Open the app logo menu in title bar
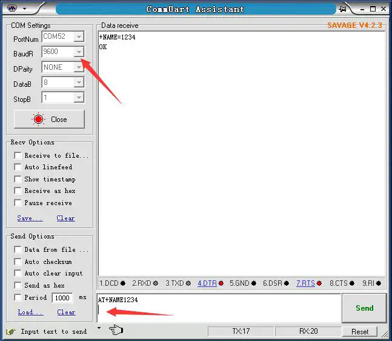The width and height of the screenshot is (392, 341). [x=12, y=8]
